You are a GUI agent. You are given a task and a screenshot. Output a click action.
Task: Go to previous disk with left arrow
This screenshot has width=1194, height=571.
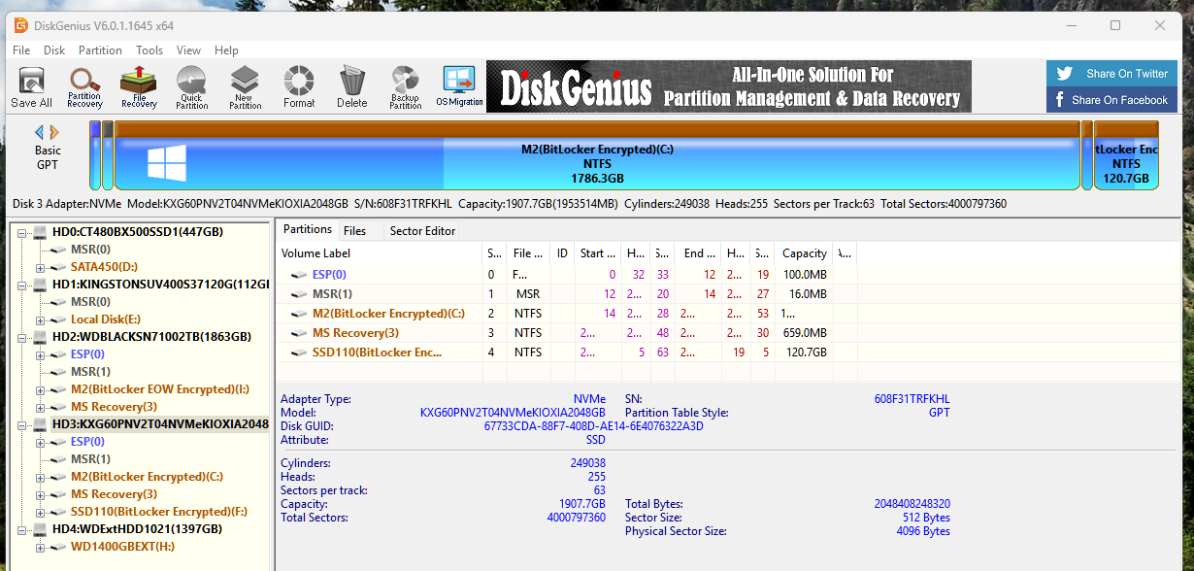40,132
